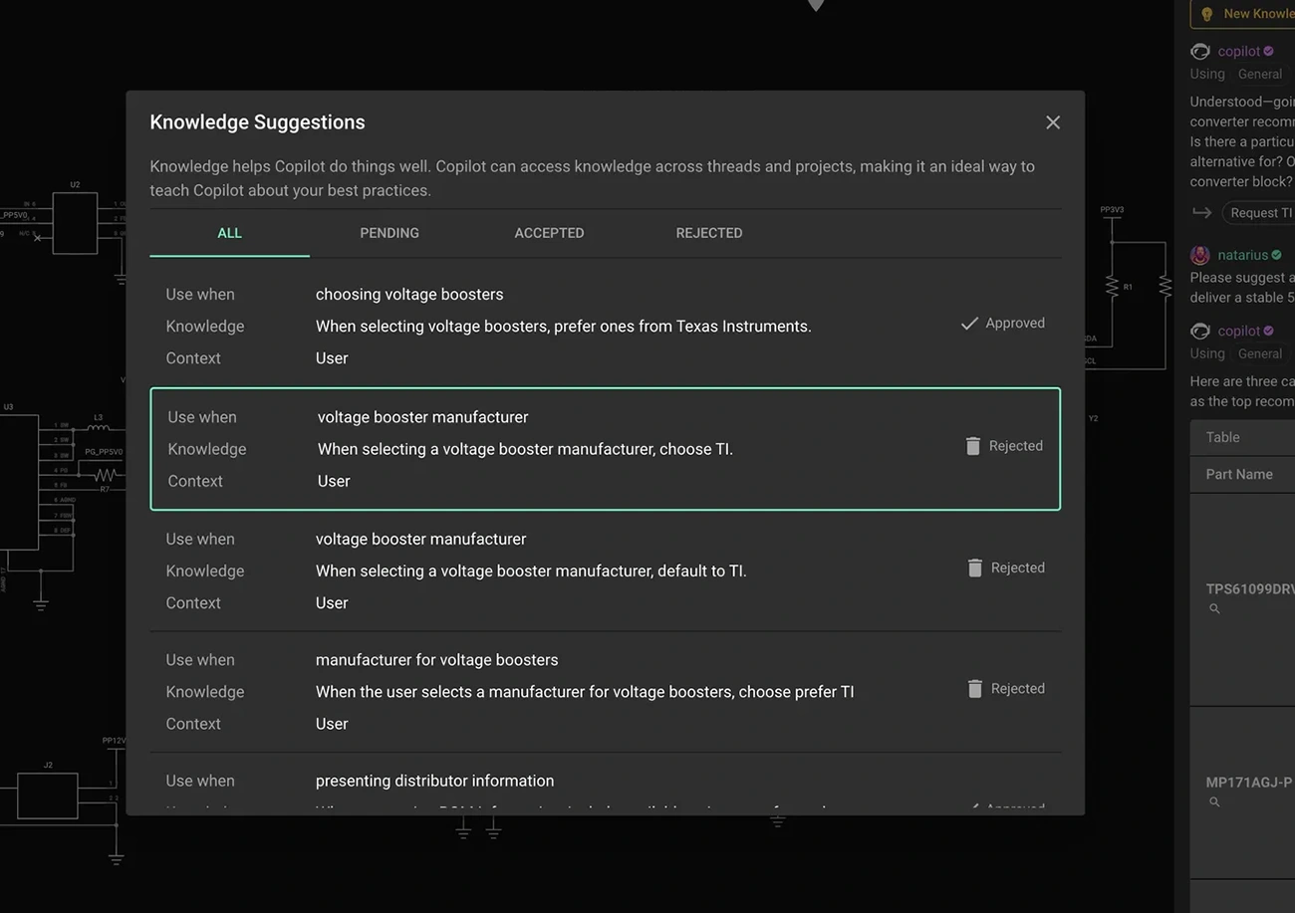Click the reply arrow icon beside Request TI
The image size is (1295, 913).
pyautogui.click(x=1202, y=213)
